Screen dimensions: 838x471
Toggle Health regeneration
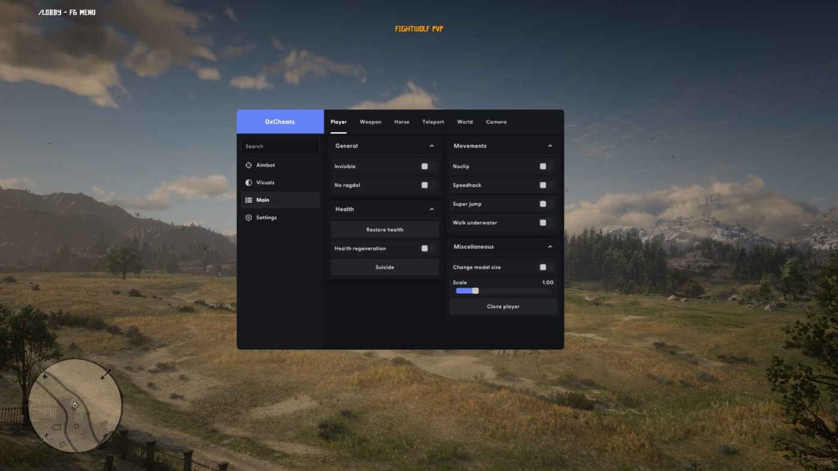(424, 248)
